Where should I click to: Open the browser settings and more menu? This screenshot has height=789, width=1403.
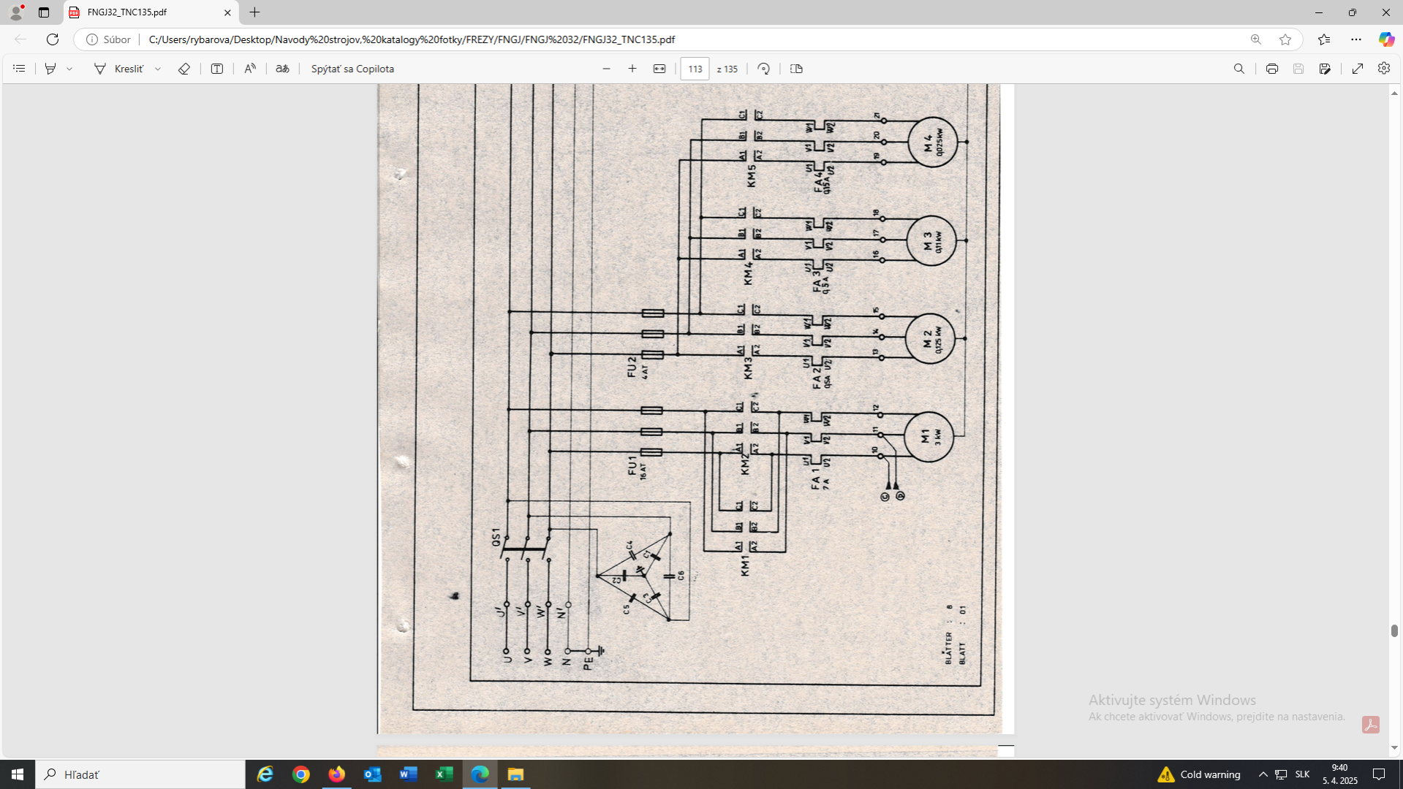[x=1356, y=39]
